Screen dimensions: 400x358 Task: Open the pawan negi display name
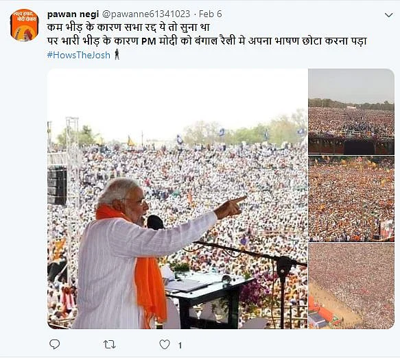pos(73,14)
